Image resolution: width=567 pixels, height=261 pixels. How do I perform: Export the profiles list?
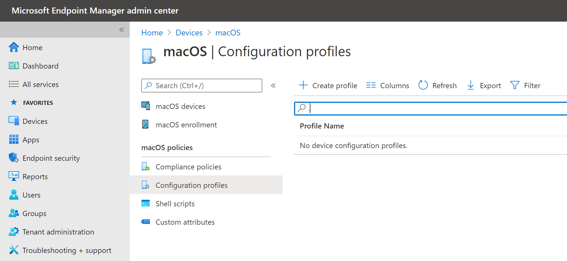pyautogui.click(x=484, y=85)
